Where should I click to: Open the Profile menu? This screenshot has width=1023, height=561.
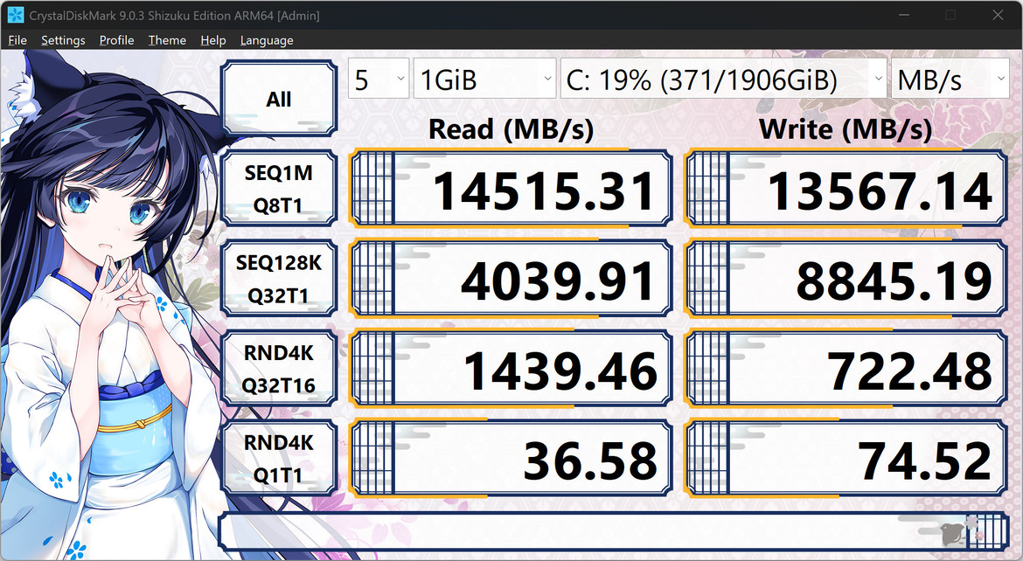tap(117, 40)
